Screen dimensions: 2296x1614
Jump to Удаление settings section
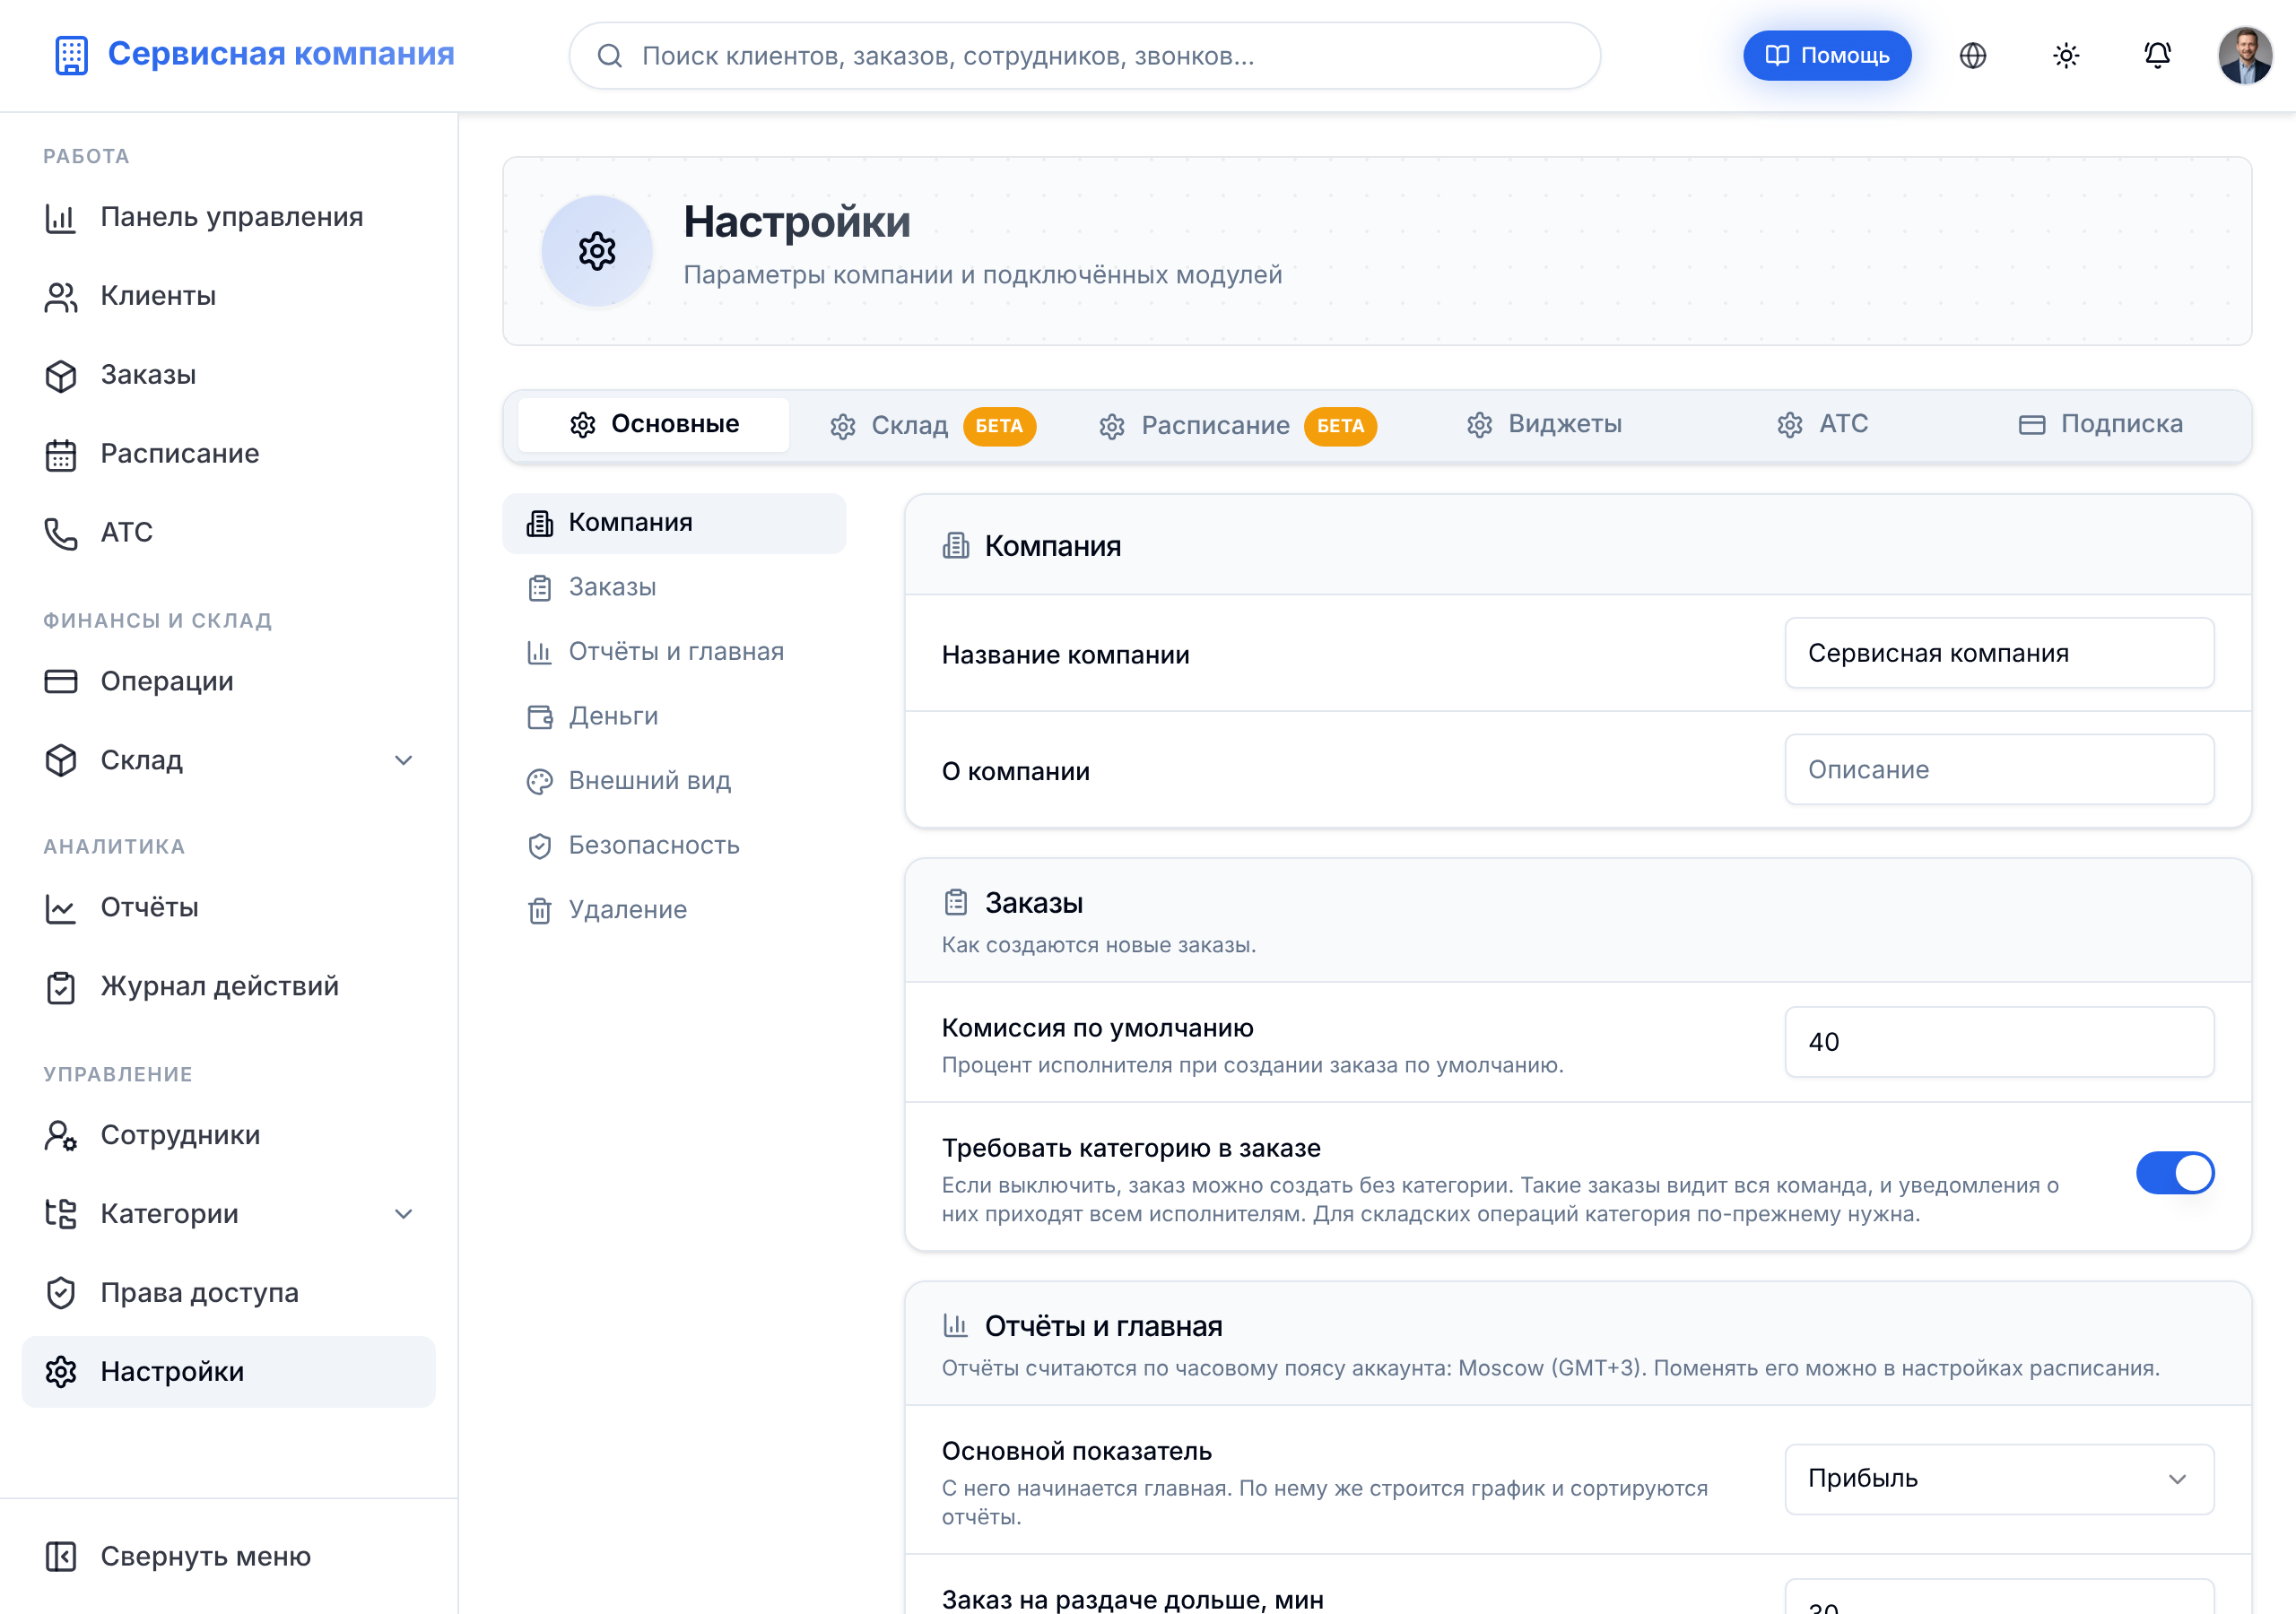click(674, 910)
